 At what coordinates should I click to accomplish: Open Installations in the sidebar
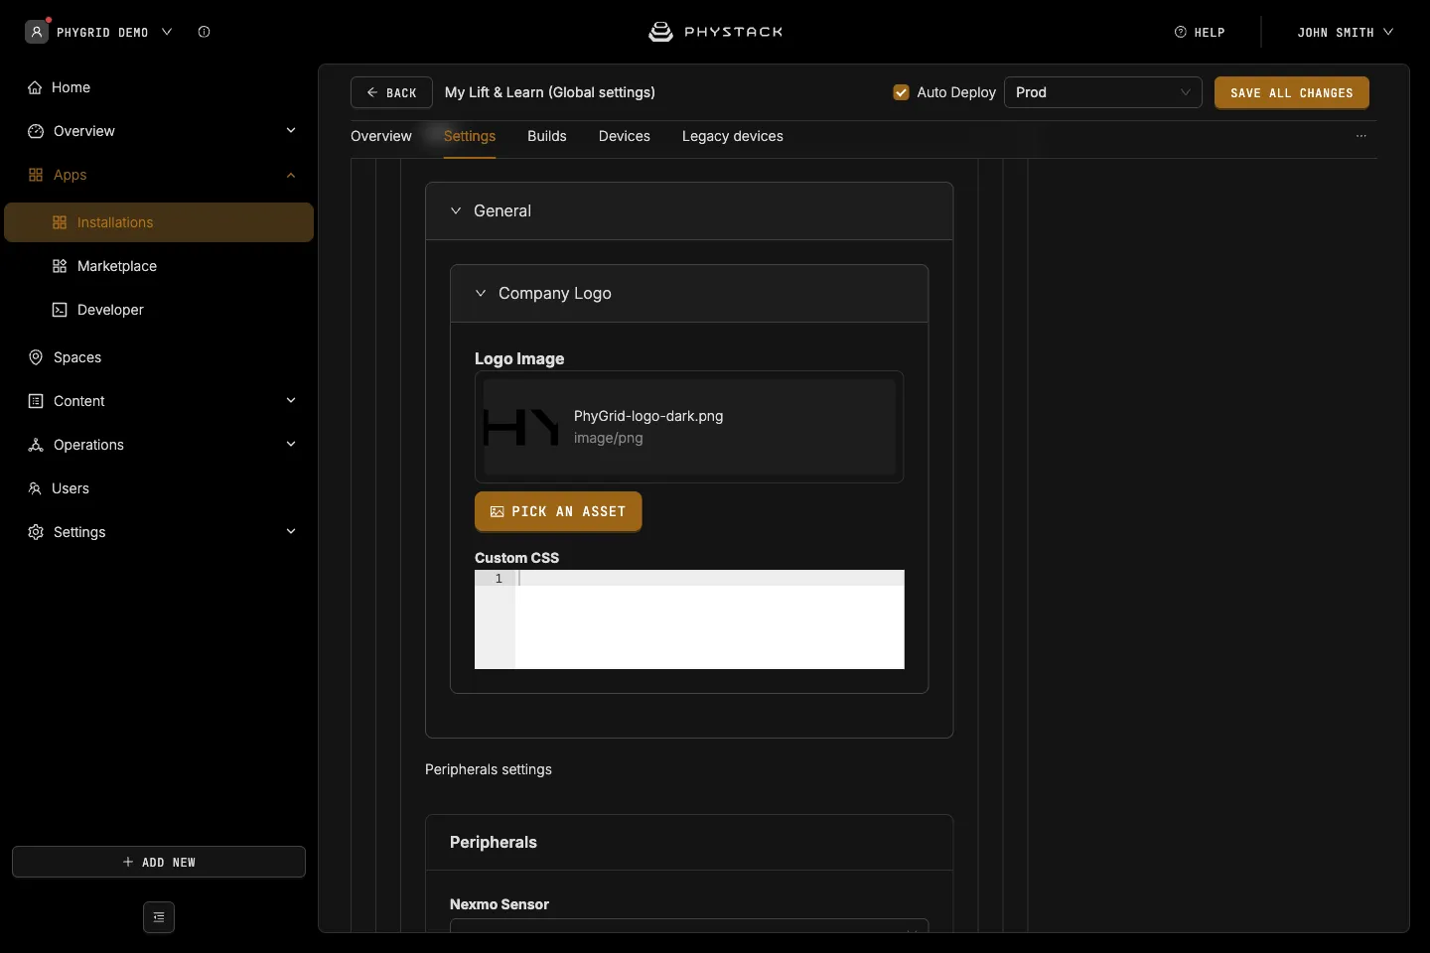coord(159,222)
